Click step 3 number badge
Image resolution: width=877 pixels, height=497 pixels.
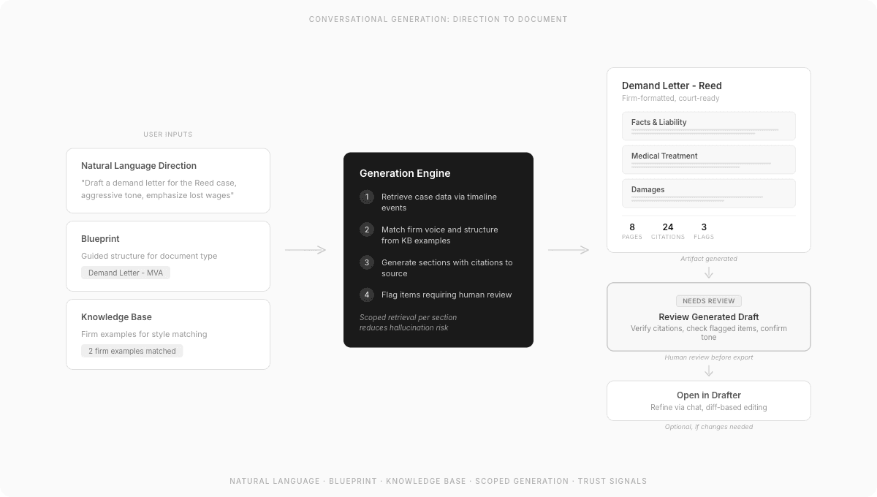pyautogui.click(x=367, y=262)
